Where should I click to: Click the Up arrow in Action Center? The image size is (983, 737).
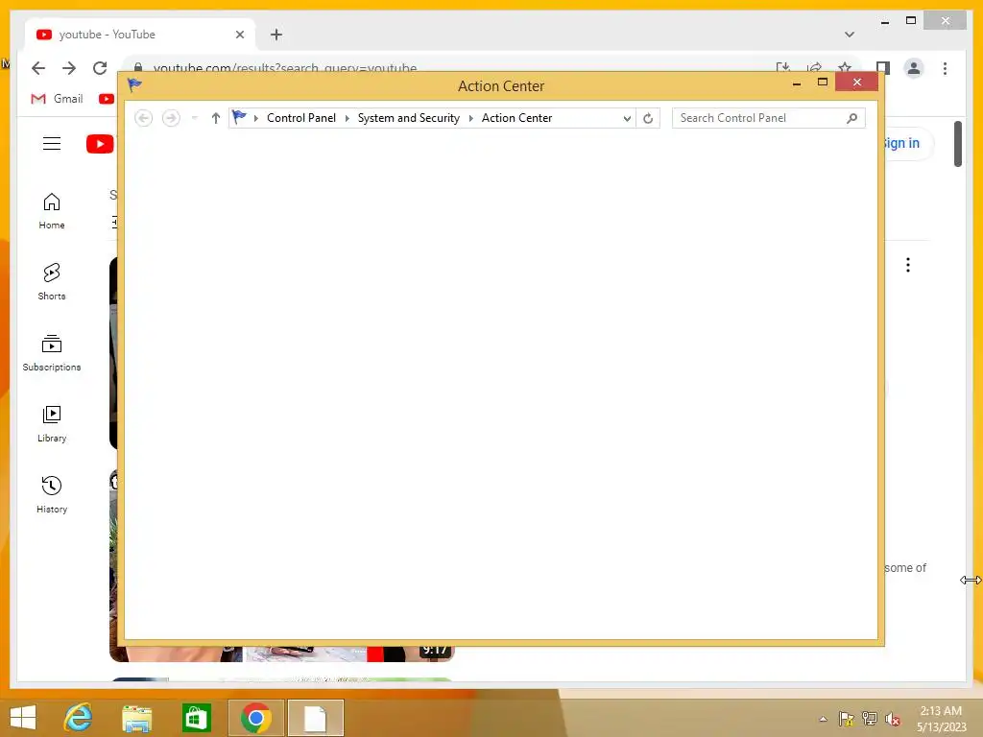[x=216, y=118]
